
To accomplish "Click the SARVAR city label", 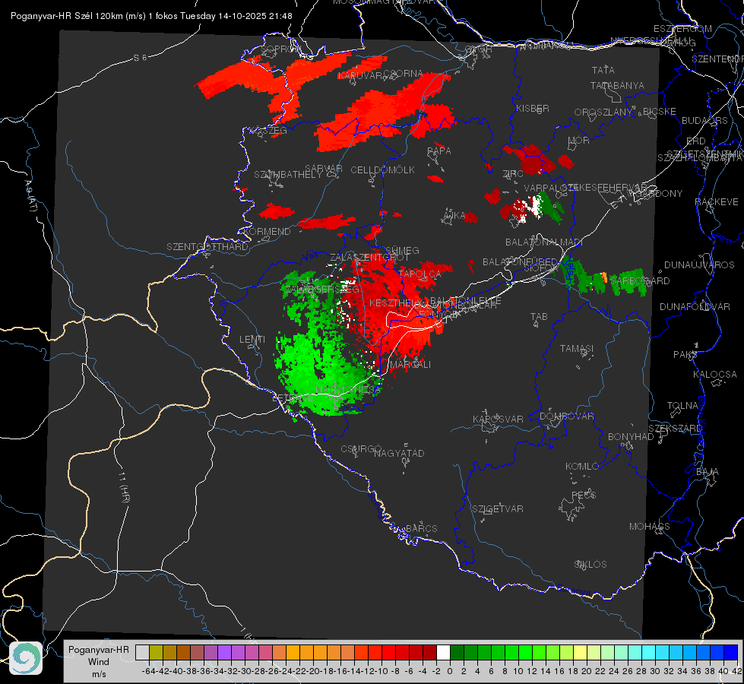I will pos(324,169).
